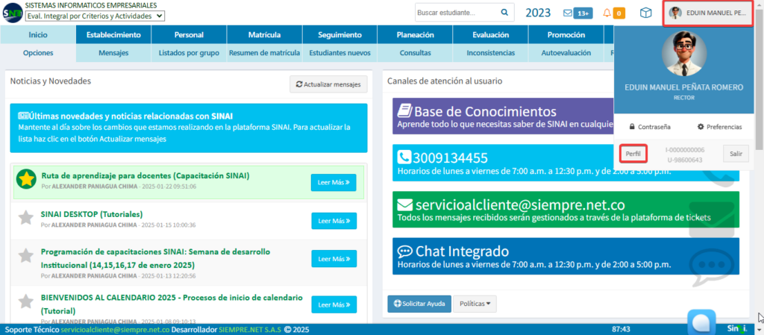Click the Perfil button in user panel

point(633,153)
